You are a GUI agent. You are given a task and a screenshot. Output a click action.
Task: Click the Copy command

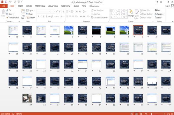[10, 14]
